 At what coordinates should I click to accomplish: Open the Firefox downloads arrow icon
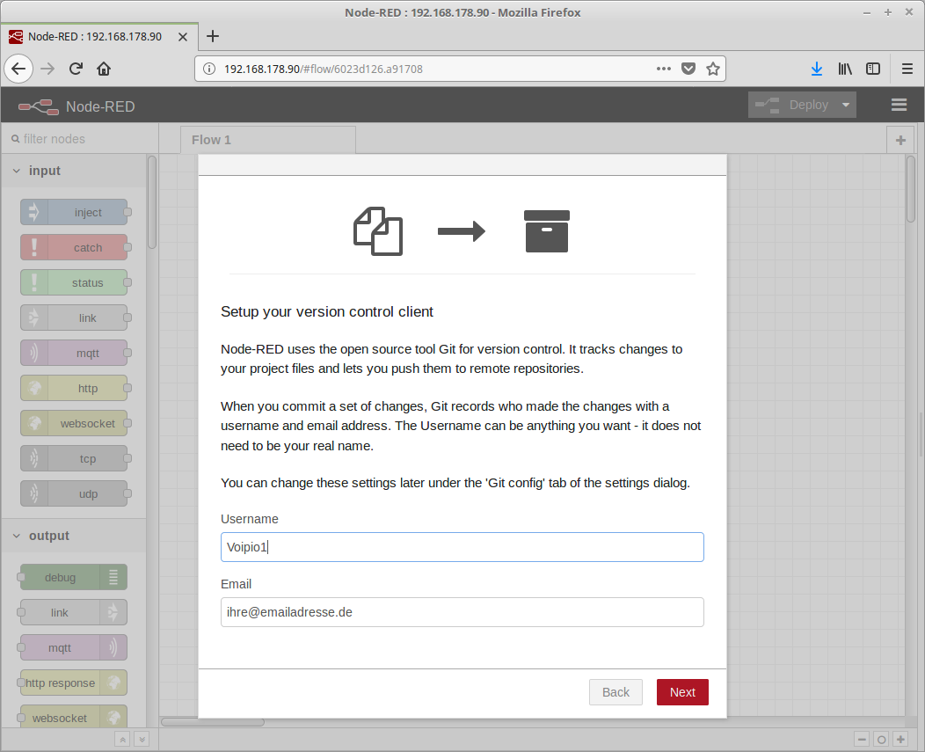point(816,69)
